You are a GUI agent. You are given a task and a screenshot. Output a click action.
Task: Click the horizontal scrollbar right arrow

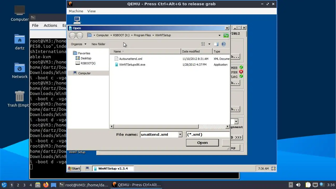point(227,127)
